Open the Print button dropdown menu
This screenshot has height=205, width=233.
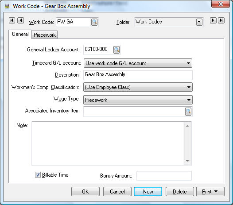pyautogui.click(x=216, y=191)
